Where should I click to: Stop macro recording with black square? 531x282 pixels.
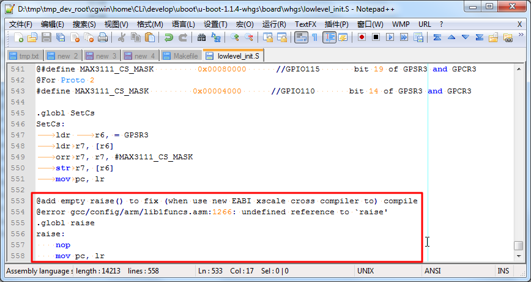pyautogui.click(x=376, y=37)
